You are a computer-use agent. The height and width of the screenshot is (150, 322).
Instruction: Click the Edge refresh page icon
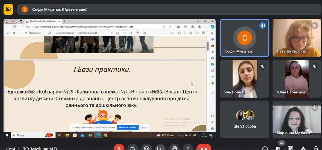point(14,27)
